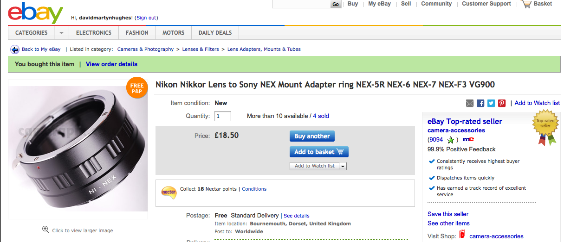
Task: Click the red shop door icon
Action: (x=462, y=235)
